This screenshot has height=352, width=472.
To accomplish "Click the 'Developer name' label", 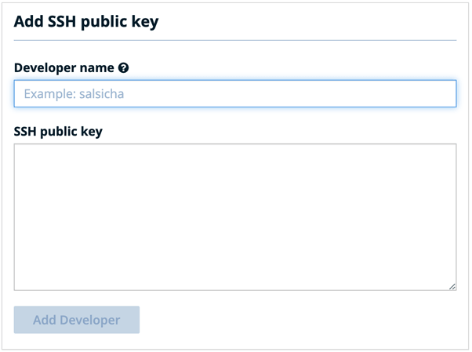I will (x=64, y=68).
